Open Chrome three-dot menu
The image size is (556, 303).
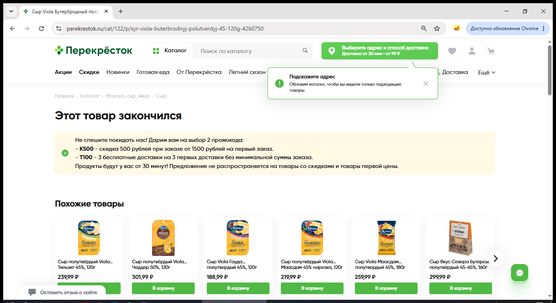pyautogui.click(x=544, y=29)
